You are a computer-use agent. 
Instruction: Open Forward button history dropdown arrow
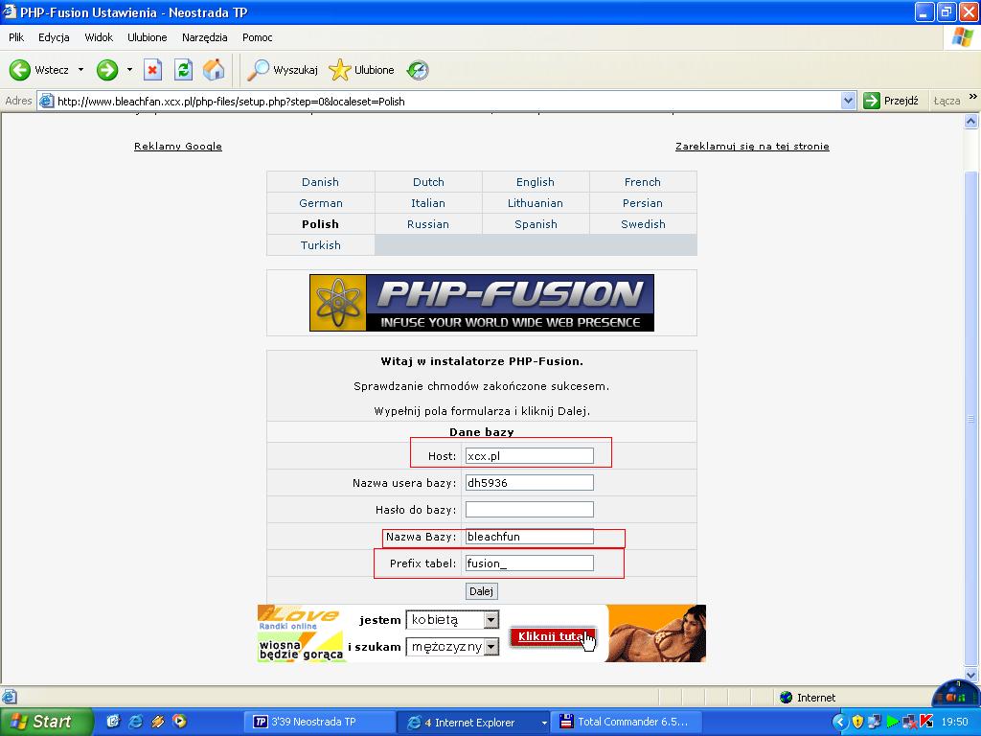click(x=129, y=70)
